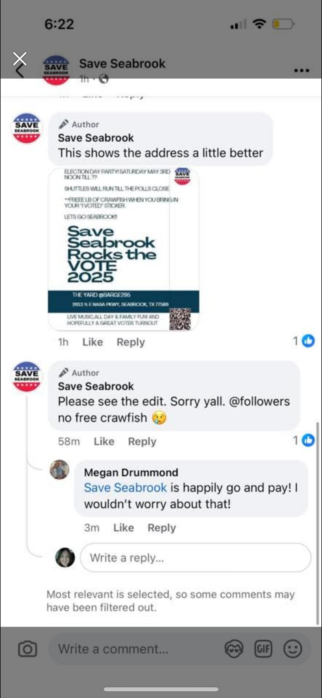Tap the camera icon beside comment box
The image size is (322, 698).
[27, 649]
